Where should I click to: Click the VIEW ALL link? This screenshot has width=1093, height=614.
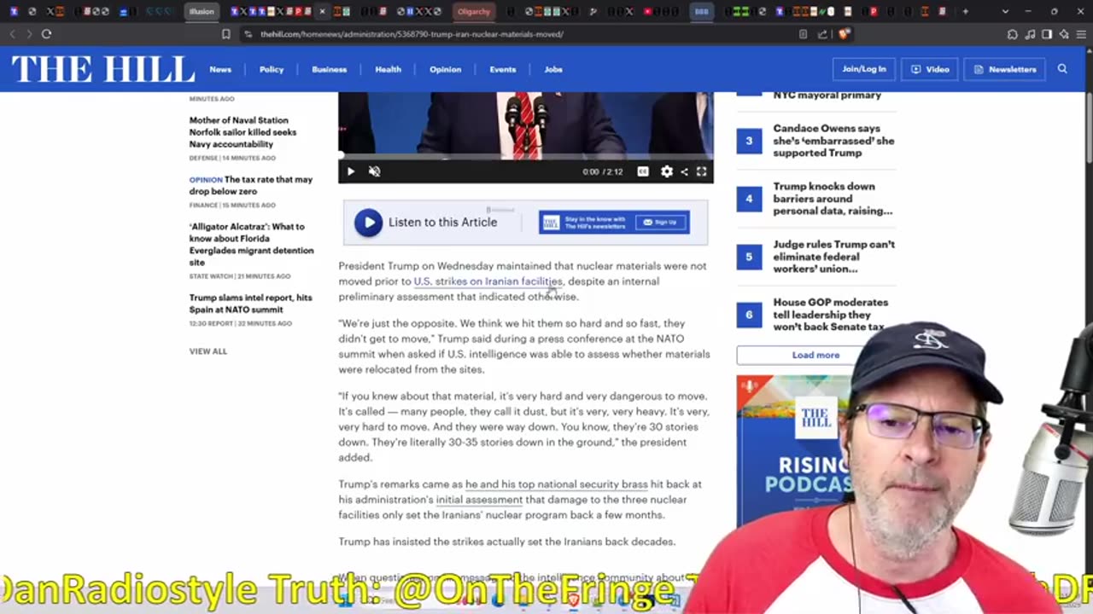click(208, 351)
